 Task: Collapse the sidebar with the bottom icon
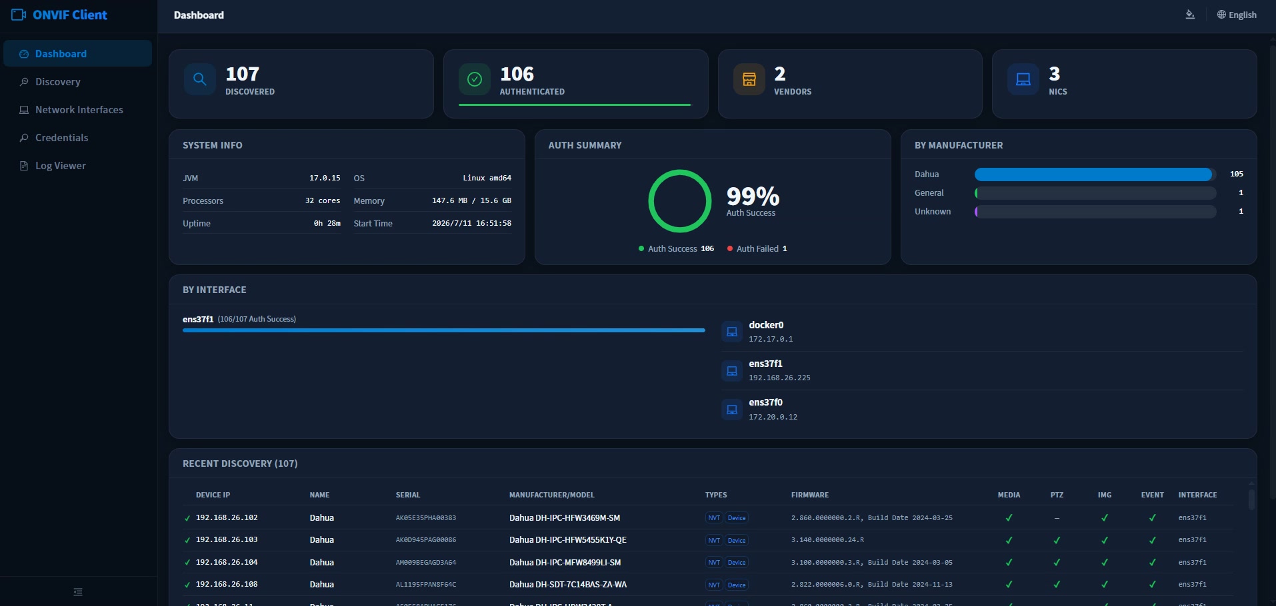click(x=78, y=591)
